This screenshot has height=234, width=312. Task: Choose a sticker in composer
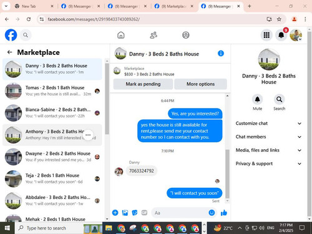coord(135,213)
